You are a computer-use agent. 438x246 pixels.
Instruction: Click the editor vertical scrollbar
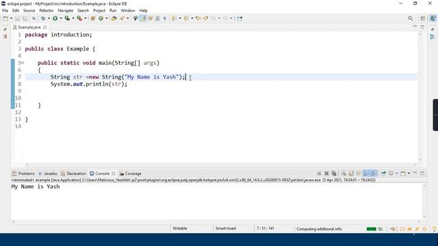pyautogui.click(x=420, y=97)
